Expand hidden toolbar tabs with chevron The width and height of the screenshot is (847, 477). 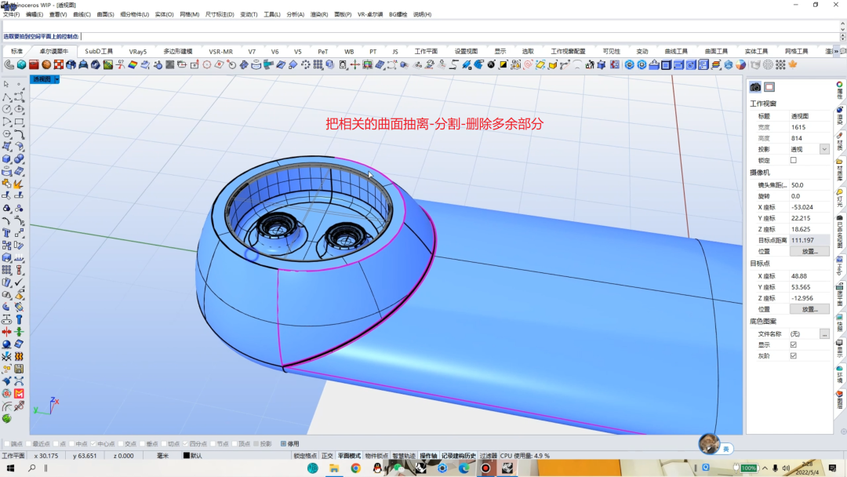836,51
